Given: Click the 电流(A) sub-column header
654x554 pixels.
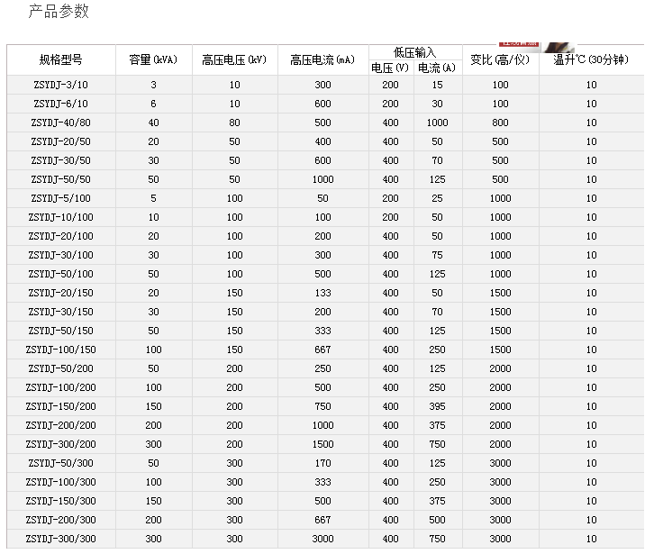Looking at the screenshot, I should point(437,68).
